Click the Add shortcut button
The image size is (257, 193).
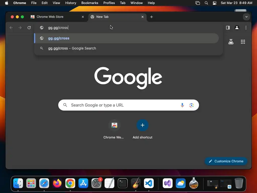[143, 129]
